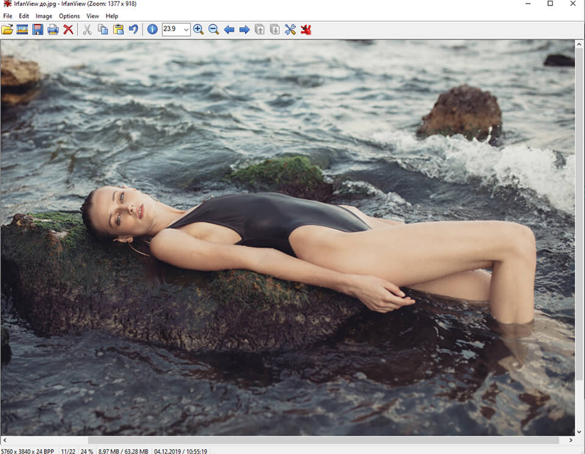The width and height of the screenshot is (585, 454).
Task: Open the Image menu
Action: click(44, 16)
